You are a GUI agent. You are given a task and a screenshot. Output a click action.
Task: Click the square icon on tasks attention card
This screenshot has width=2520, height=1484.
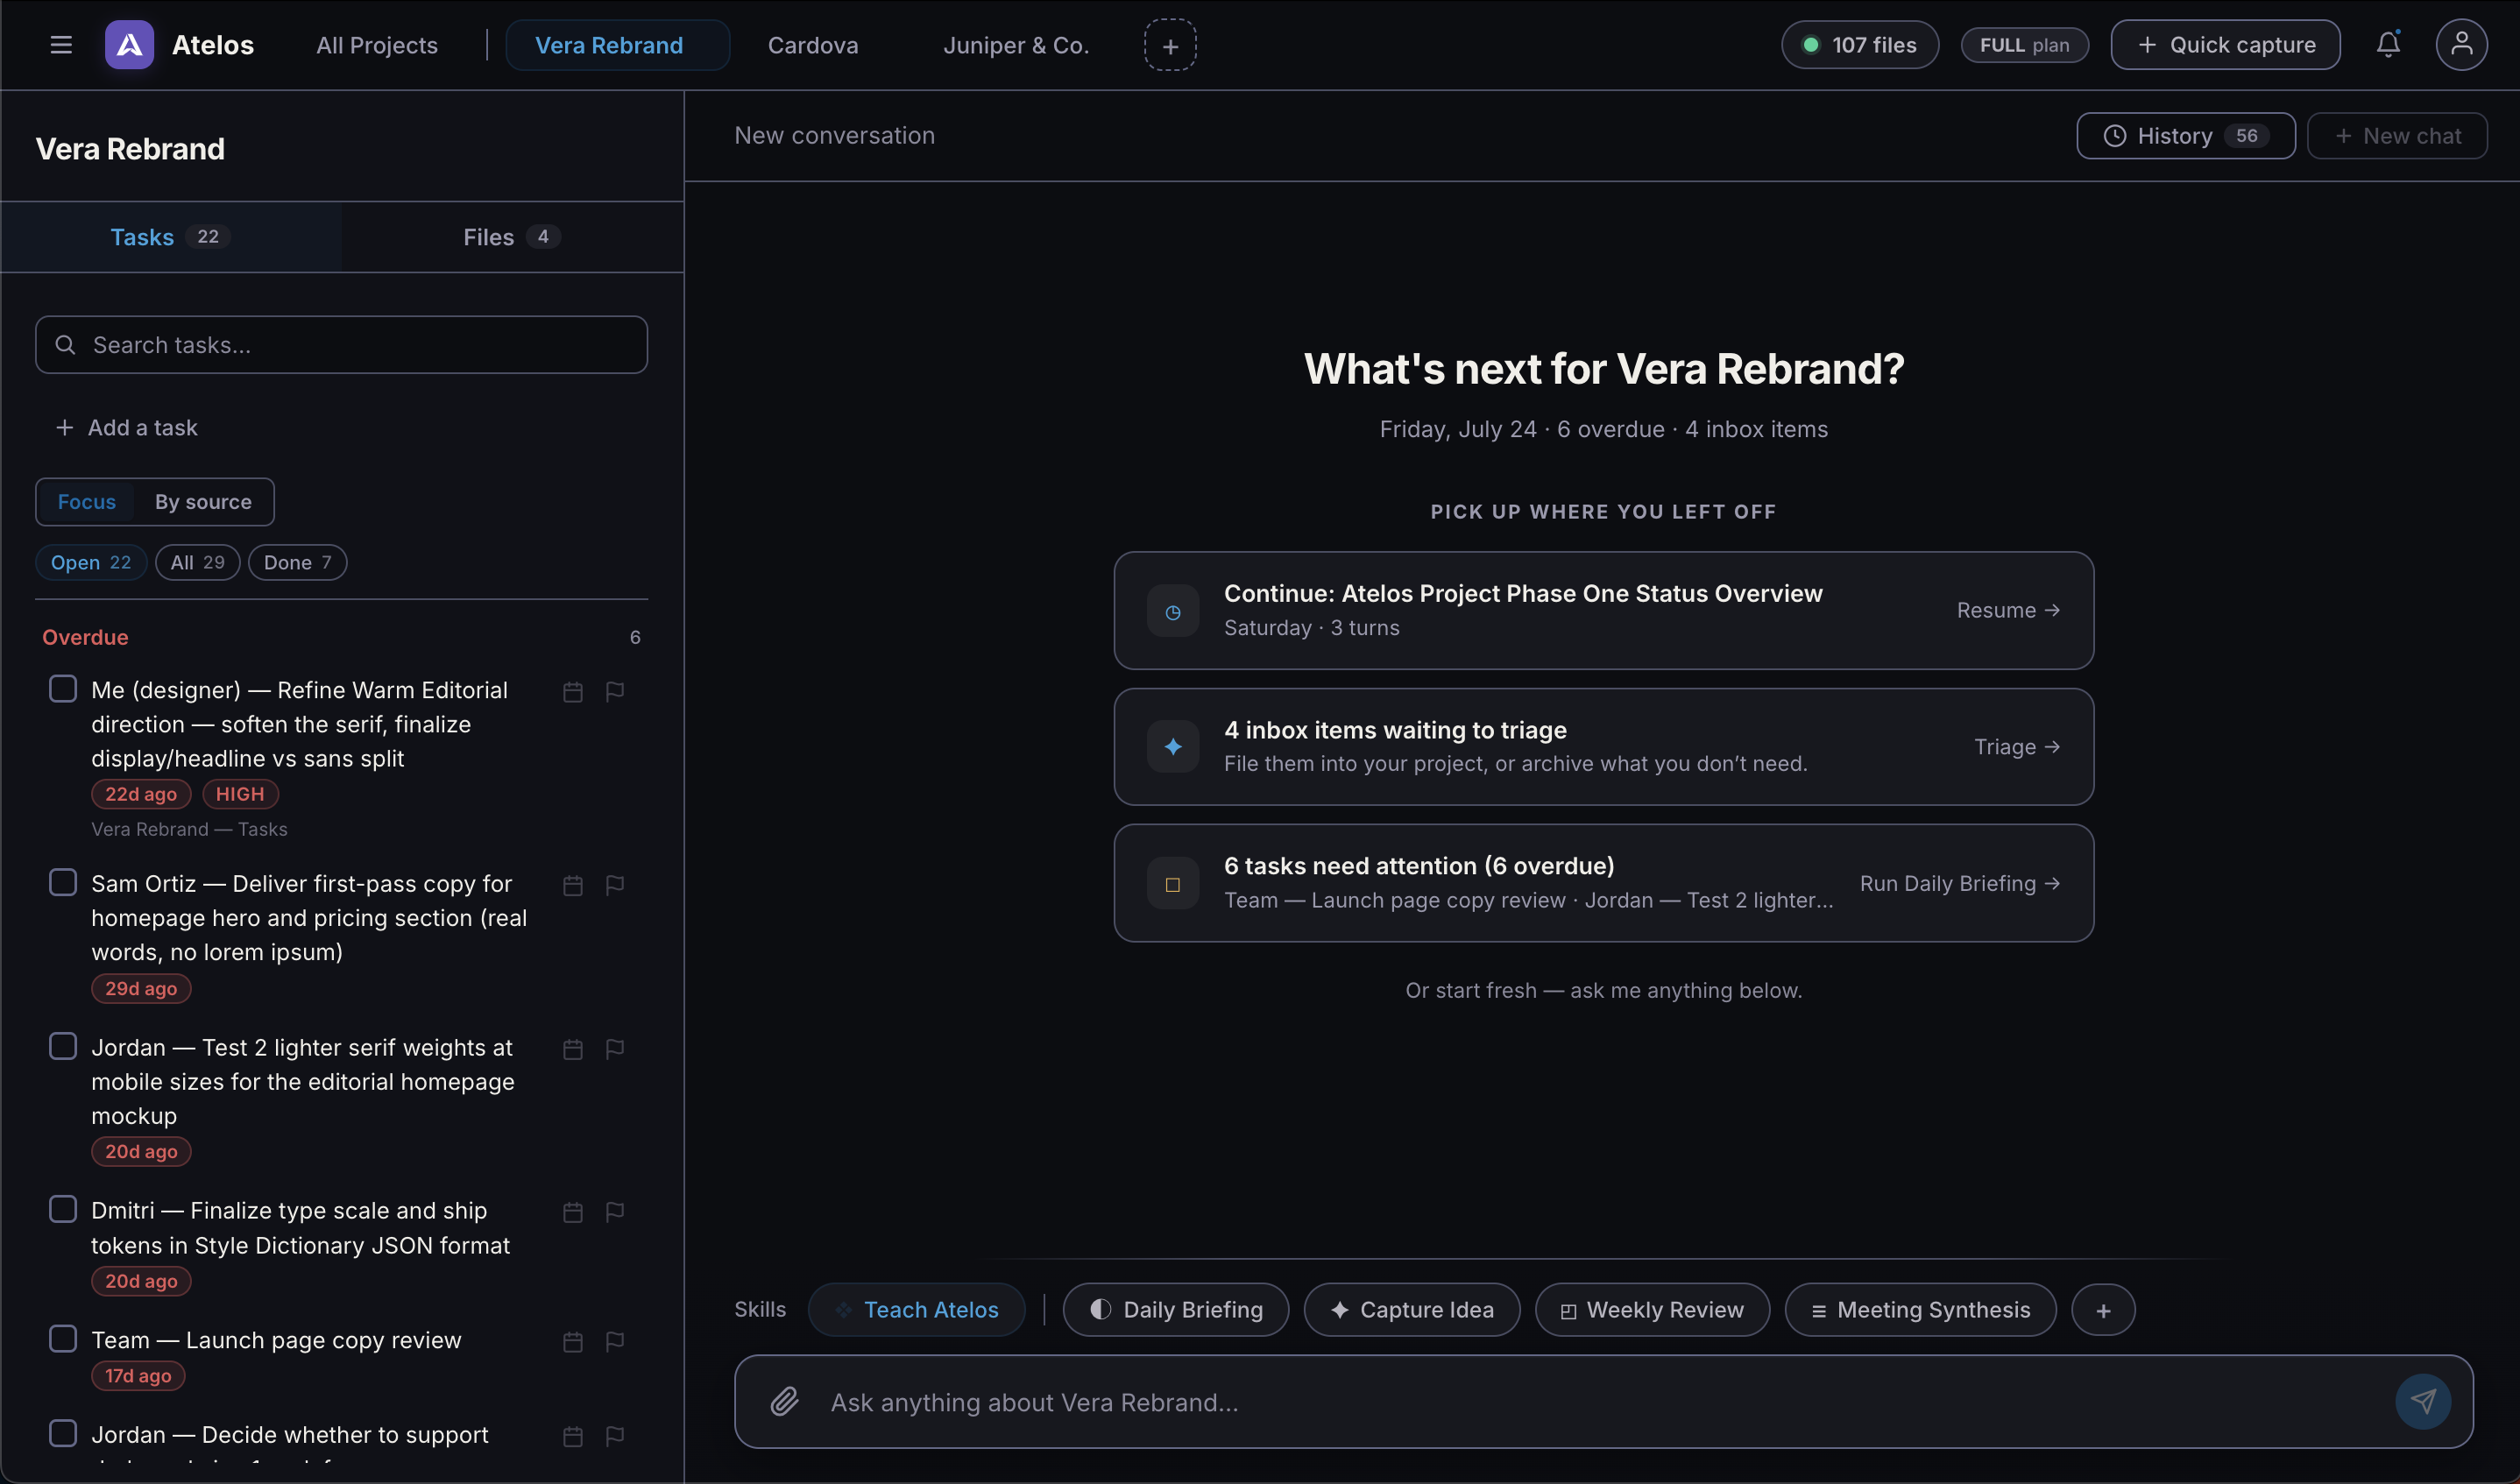1173,884
